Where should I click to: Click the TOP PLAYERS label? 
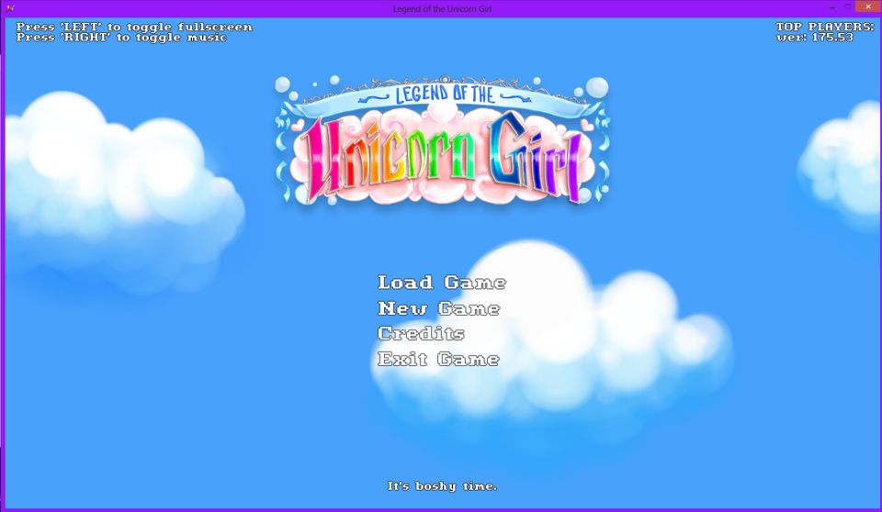click(x=824, y=27)
